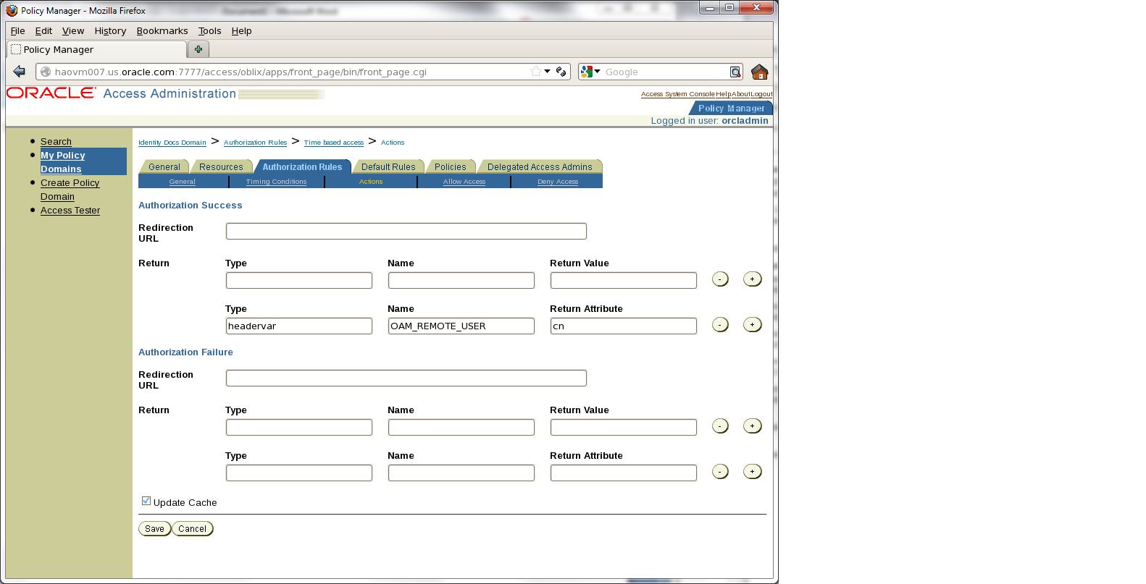Open the General sub-tab under Authorization Rules
This screenshot has width=1146, height=584.
coord(183,182)
